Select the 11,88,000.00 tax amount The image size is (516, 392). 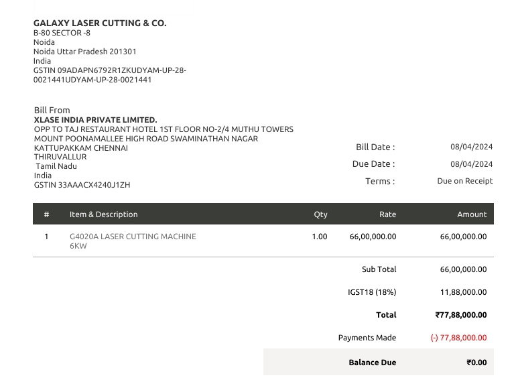point(463,292)
